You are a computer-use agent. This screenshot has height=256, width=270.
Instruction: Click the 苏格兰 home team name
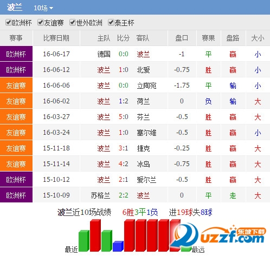tap(100, 195)
